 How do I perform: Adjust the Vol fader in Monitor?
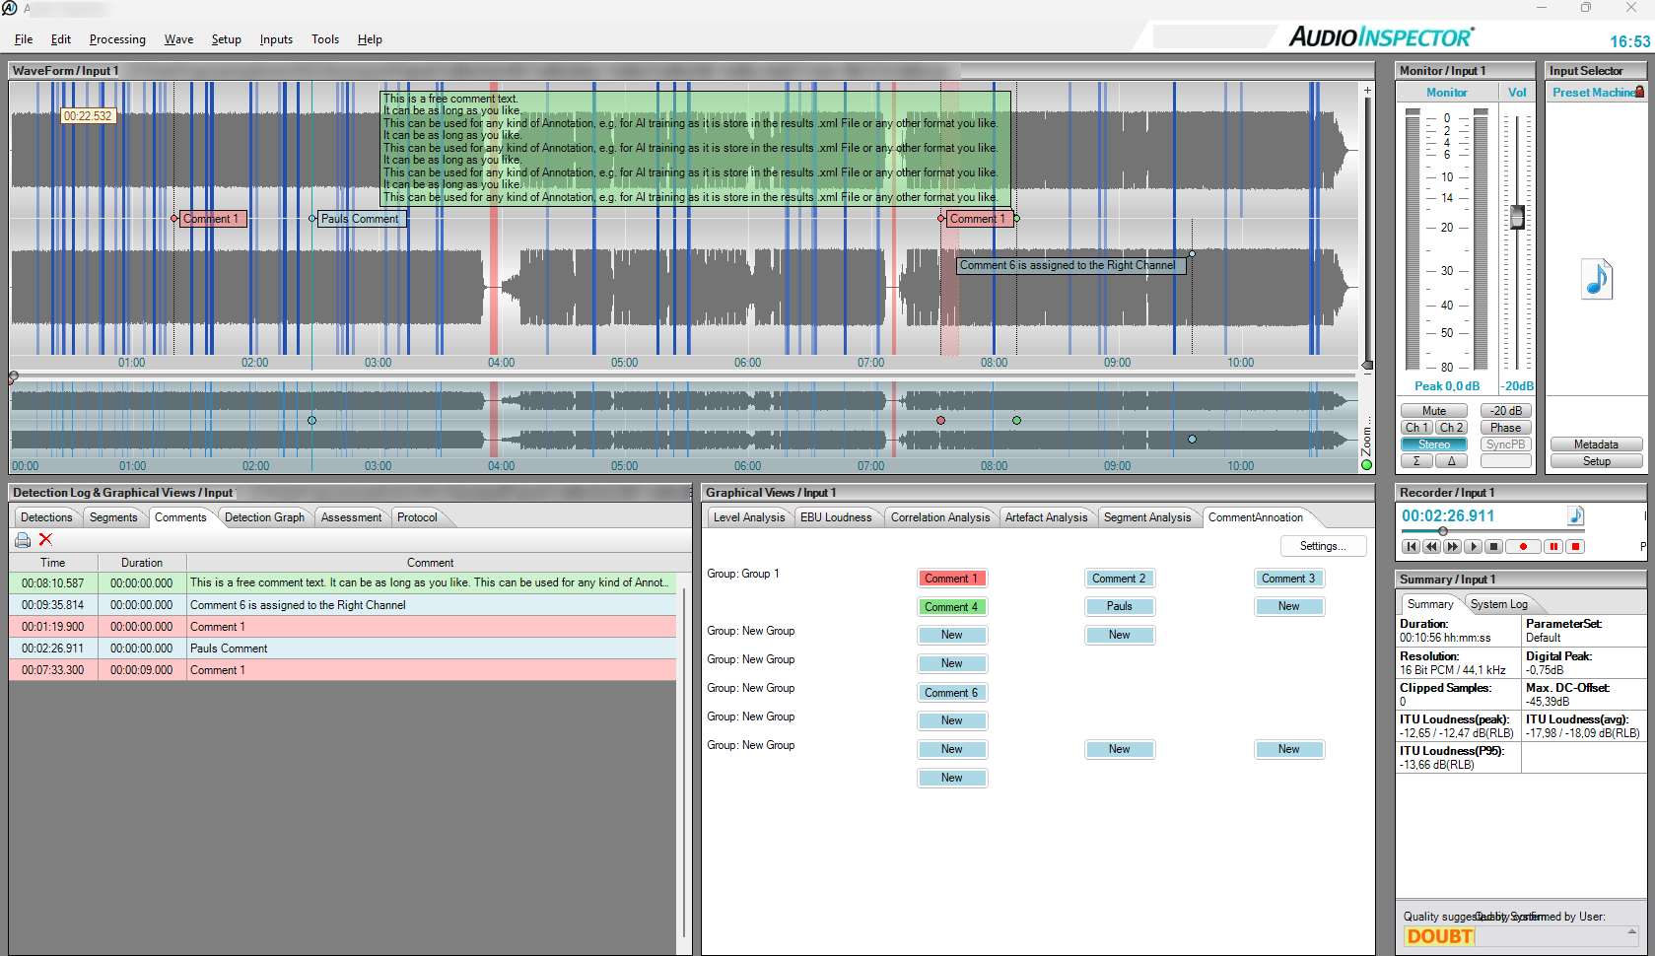click(x=1518, y=217)
